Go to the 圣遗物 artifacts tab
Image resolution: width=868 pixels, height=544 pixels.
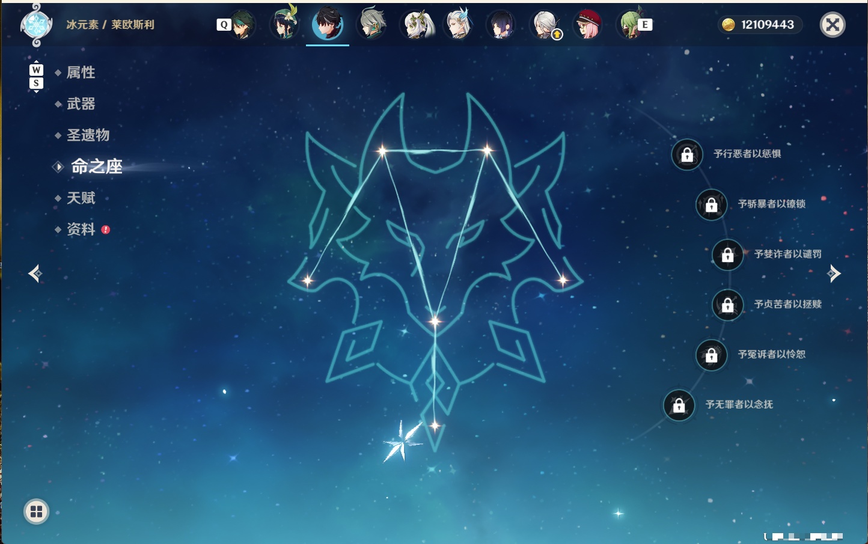(x=88, y=135)
